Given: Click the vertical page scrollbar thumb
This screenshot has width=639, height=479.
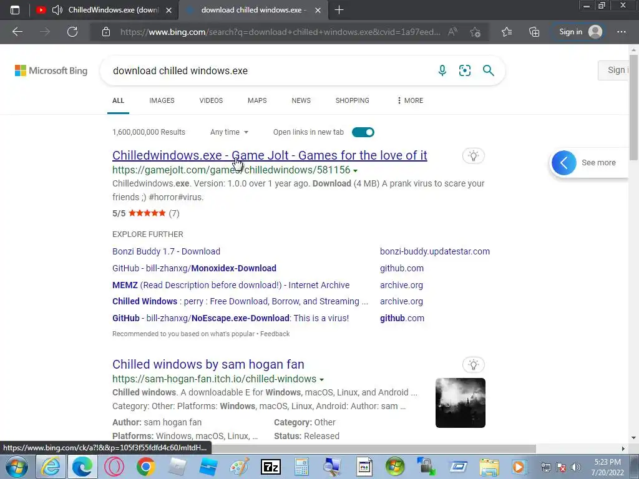Looking at the screenshot, I should (633, 107).
